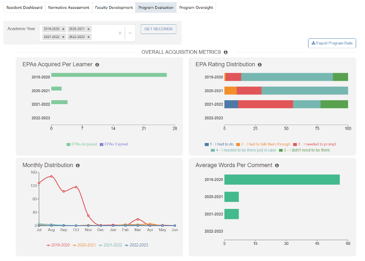
Task: Open the academic year dropdown chevron
Action: (130, 33)
